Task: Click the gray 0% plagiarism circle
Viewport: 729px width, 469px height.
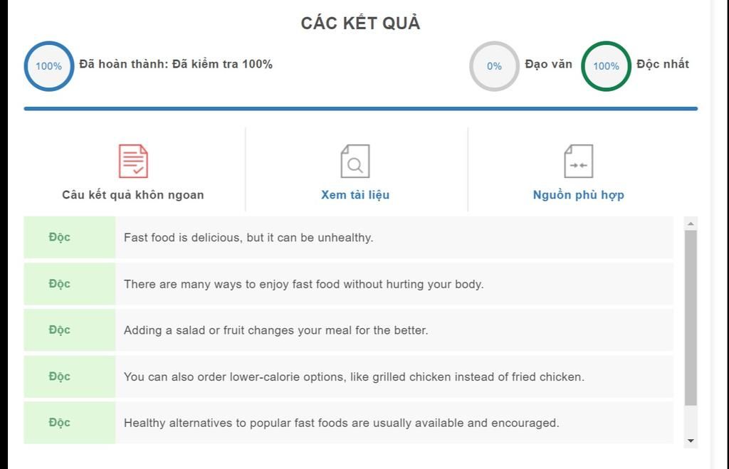Action: point(494,66)
